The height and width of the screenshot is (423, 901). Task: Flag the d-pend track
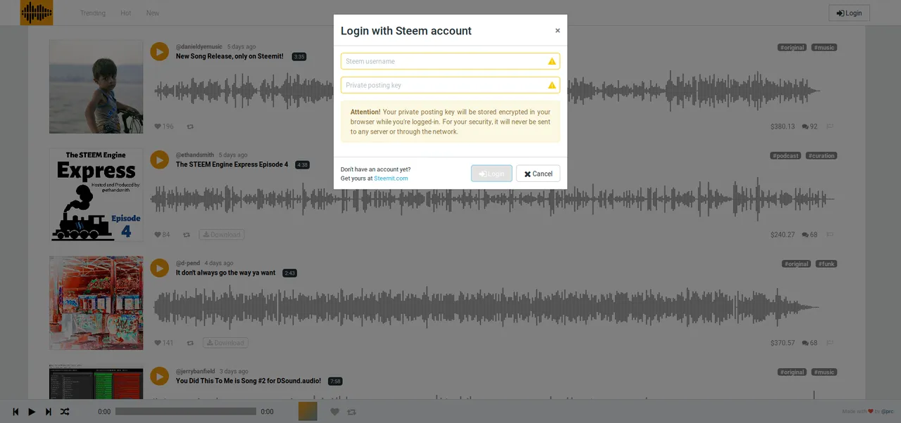(x=830, y=343)
